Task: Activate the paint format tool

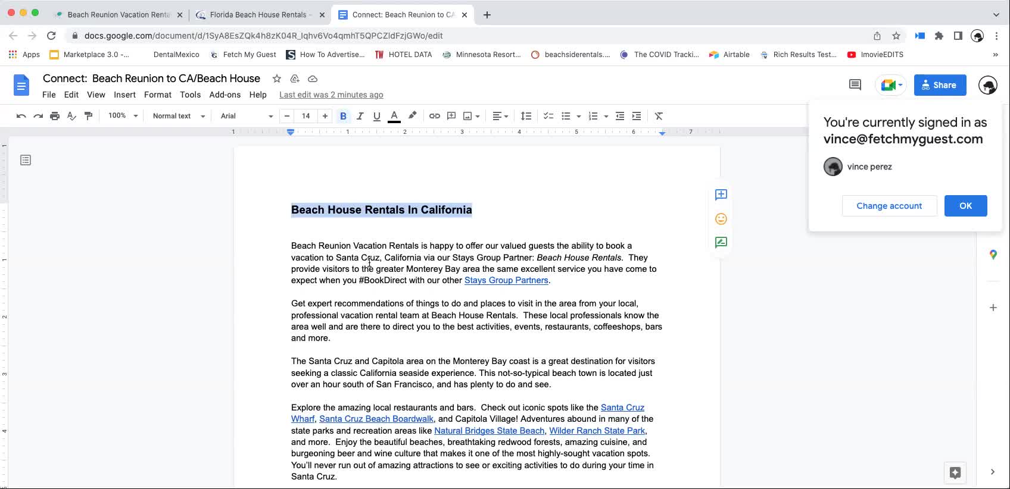Action: [x=88, y=116]
